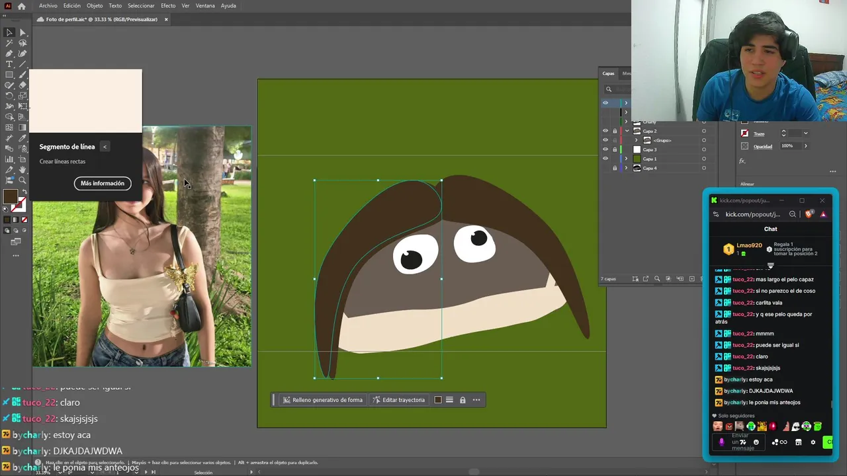This screenshot has width=847, height=476.
Task: Collapse the Capa 2 layer
Action: tap(627, 131)
